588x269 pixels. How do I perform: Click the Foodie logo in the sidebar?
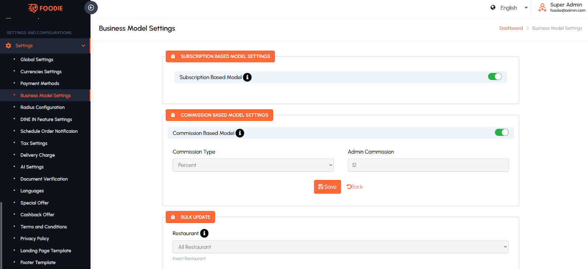point(45,8)
